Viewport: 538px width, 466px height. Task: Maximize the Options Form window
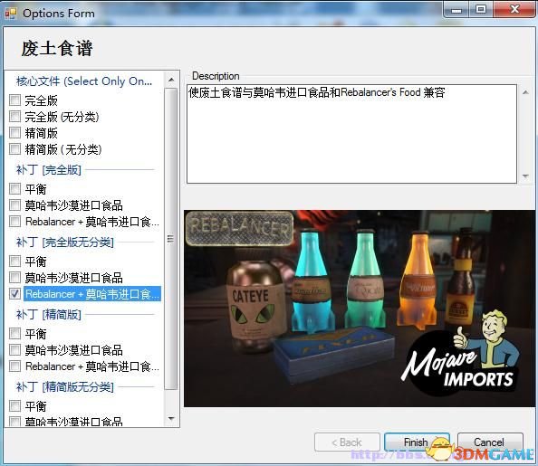481,9
